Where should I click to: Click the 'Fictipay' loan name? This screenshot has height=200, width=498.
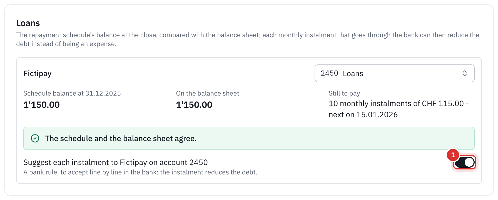pos(38,73)
